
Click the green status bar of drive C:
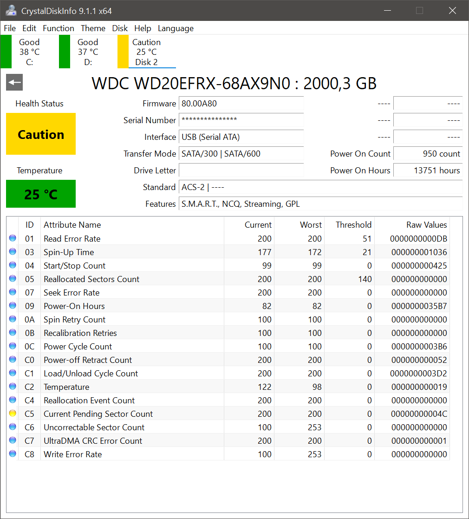[6, 52]
